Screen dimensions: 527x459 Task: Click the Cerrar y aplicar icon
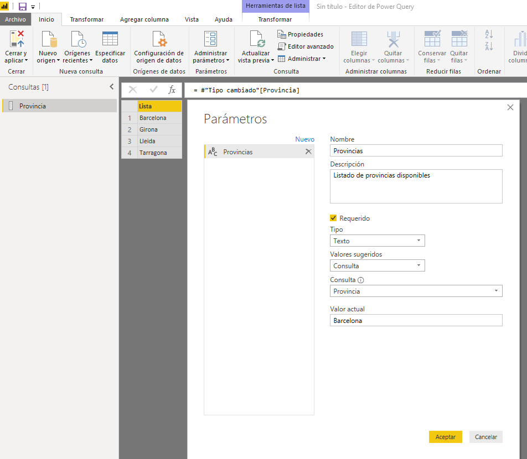pos(17,40)
